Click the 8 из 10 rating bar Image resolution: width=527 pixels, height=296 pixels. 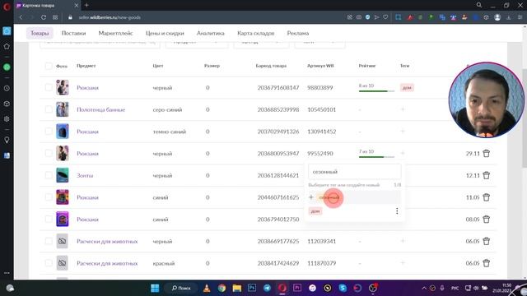pyautogui.click(x=376, y=91)
